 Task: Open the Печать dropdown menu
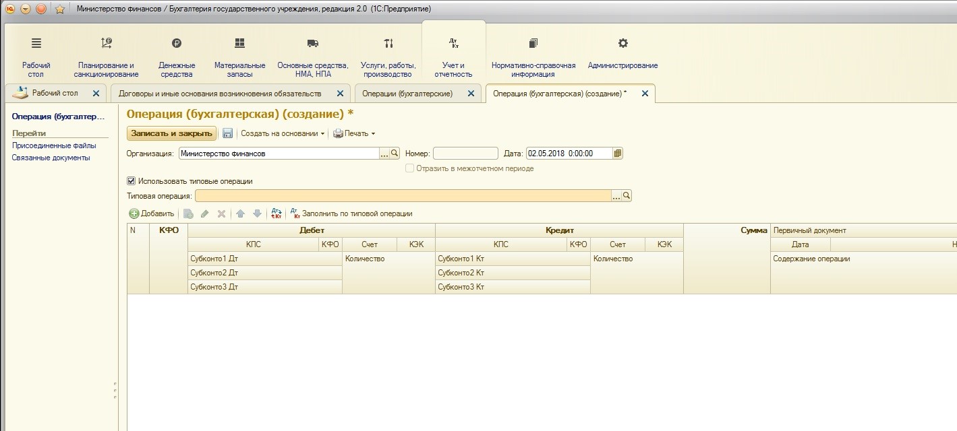pos(354,133)
